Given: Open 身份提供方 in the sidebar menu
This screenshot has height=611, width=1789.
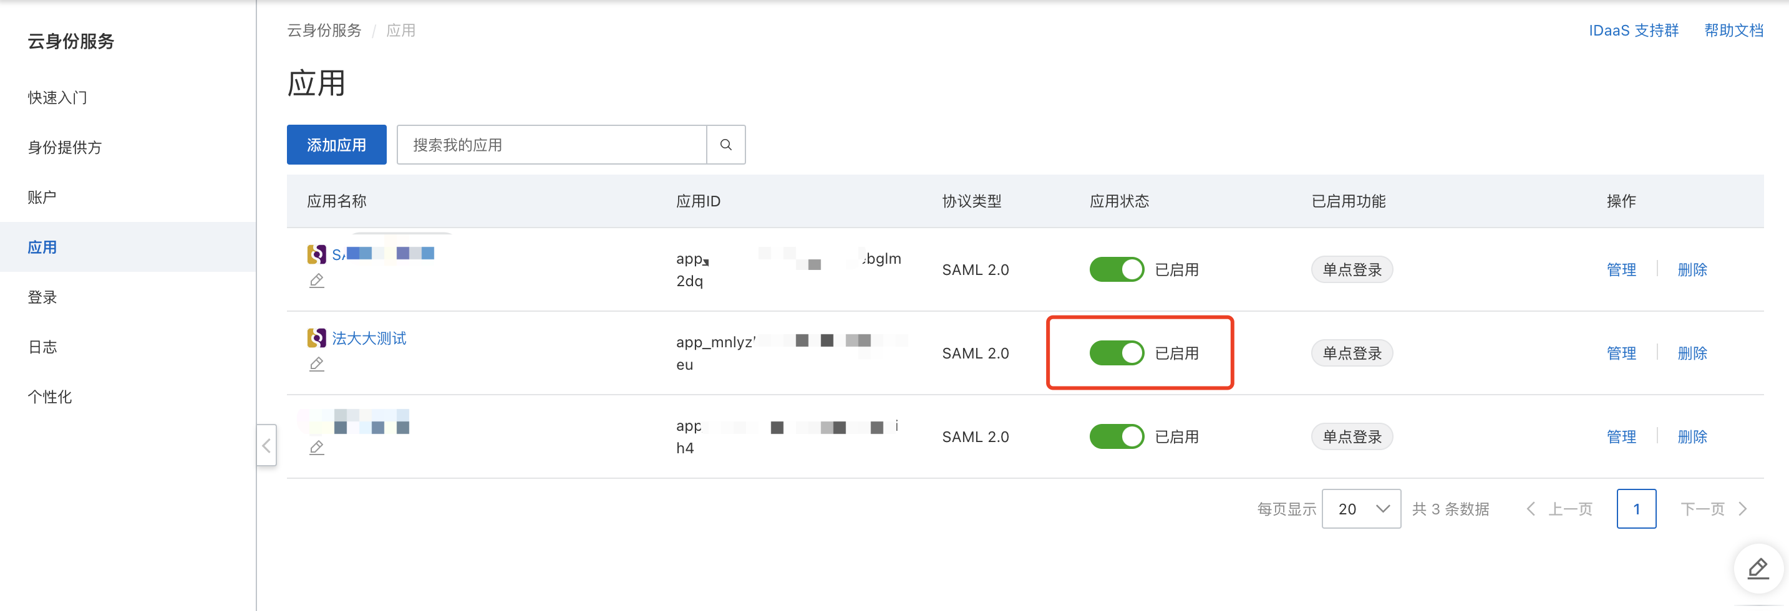Looking at the screenshot, I should pos(65,147).
